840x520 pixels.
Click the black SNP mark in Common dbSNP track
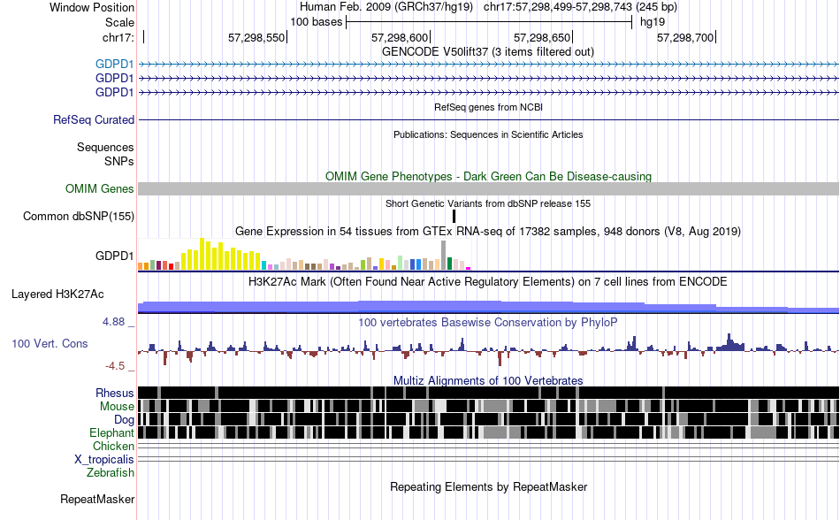[x=454, y=217]
